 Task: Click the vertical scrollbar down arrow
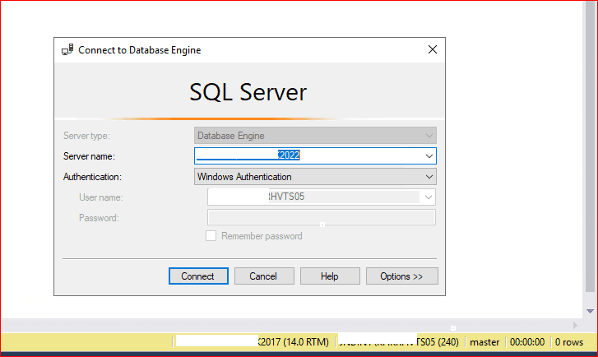[590, 311]
